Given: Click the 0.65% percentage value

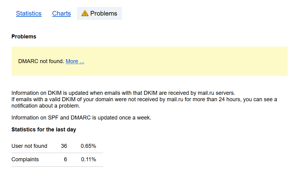Looking at the screenshot, I should [x=88, y=146].
